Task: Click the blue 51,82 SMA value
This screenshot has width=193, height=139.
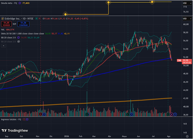Action: pyautogui.click(x=60, y=34)
